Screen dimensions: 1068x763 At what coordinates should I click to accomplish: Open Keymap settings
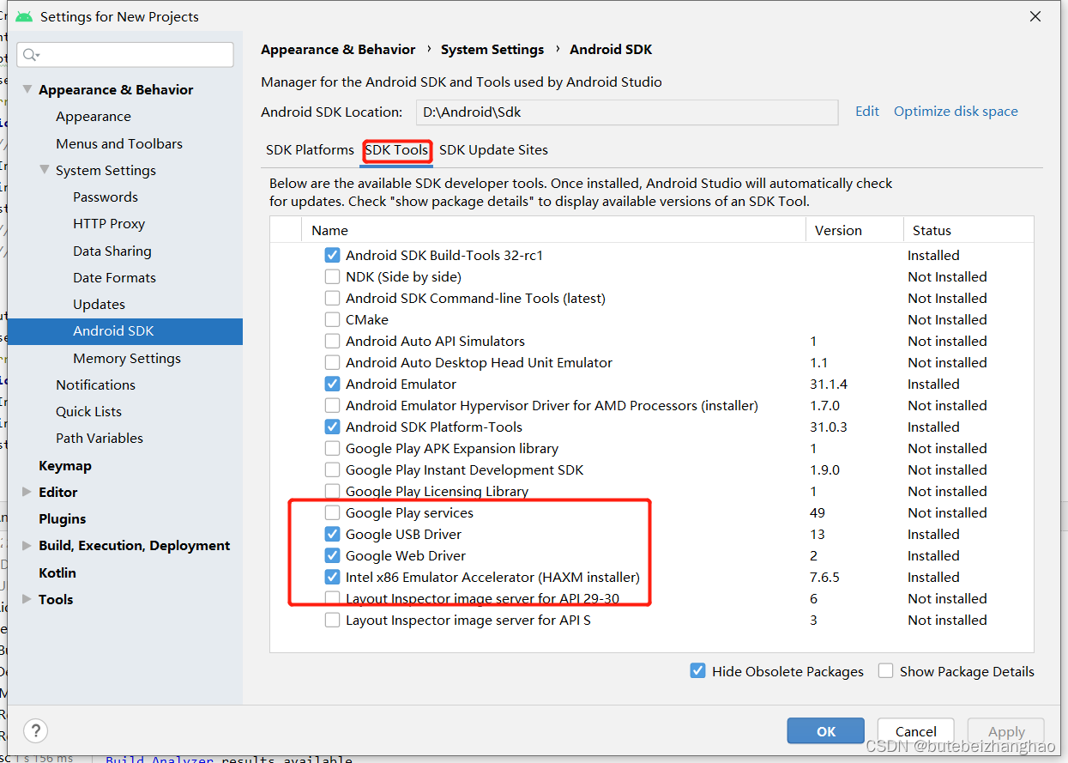64,465
